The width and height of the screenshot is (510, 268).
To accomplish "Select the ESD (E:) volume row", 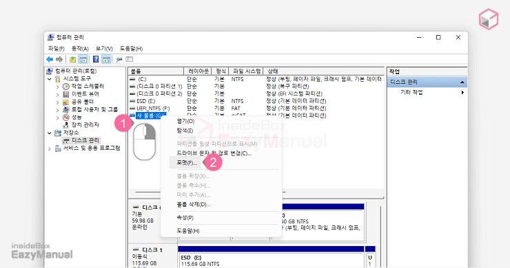I will (x=256, y=101).
